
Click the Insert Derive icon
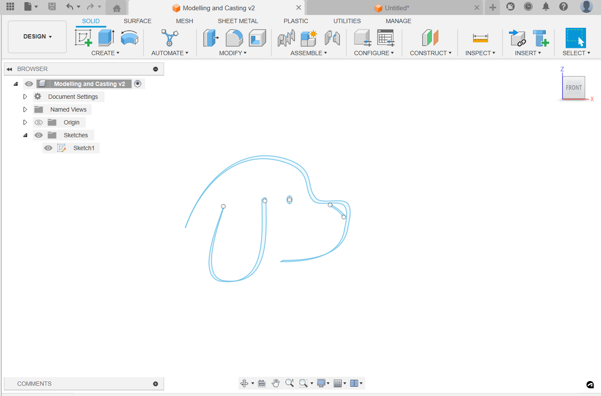pyautogui.click(x=518, y=38)
